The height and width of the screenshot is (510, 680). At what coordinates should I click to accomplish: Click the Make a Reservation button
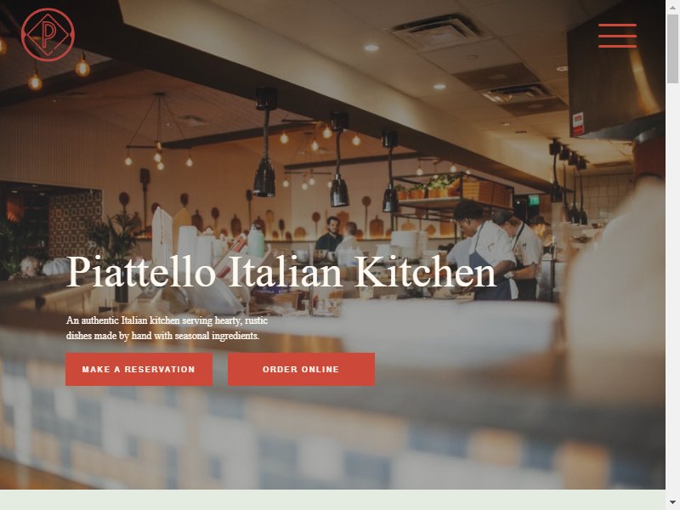pos(139,369)
